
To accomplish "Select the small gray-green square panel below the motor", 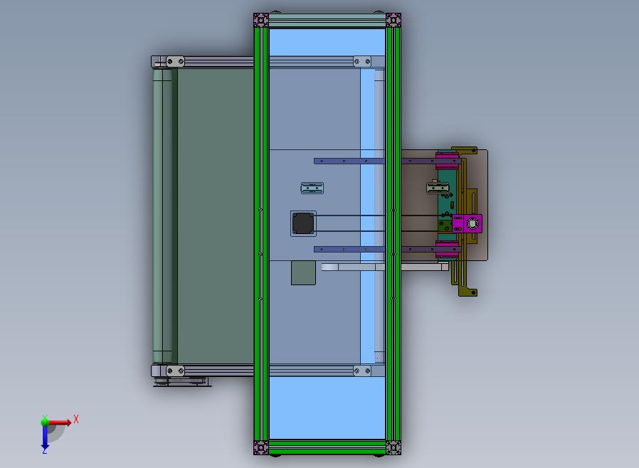I will click(303, 273).
